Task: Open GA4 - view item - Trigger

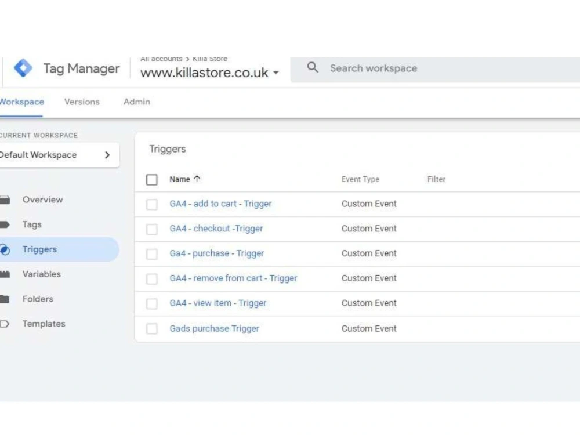Action: [218, 303]
